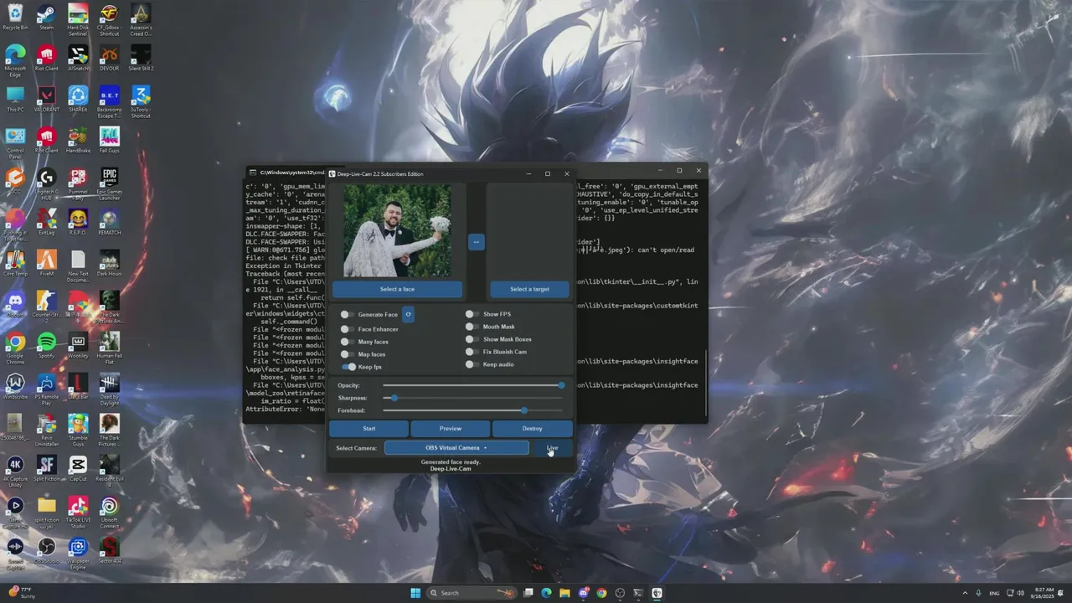Select the Dead by Daylight desktop icon
This screenshot has width=1072, height=603.
[109, 389]
